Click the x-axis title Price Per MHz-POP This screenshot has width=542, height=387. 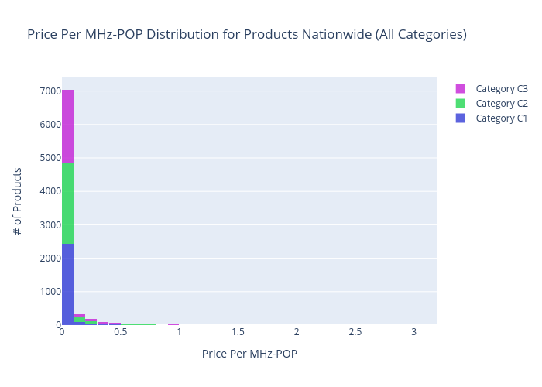pos(249,354)
